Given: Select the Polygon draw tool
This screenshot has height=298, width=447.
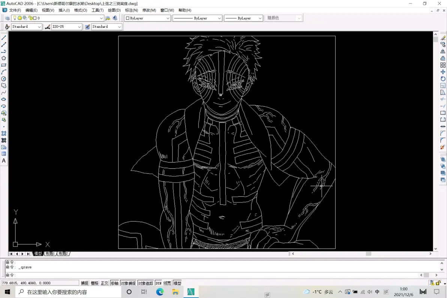Looking at the screenshot, I should (4, 58).
